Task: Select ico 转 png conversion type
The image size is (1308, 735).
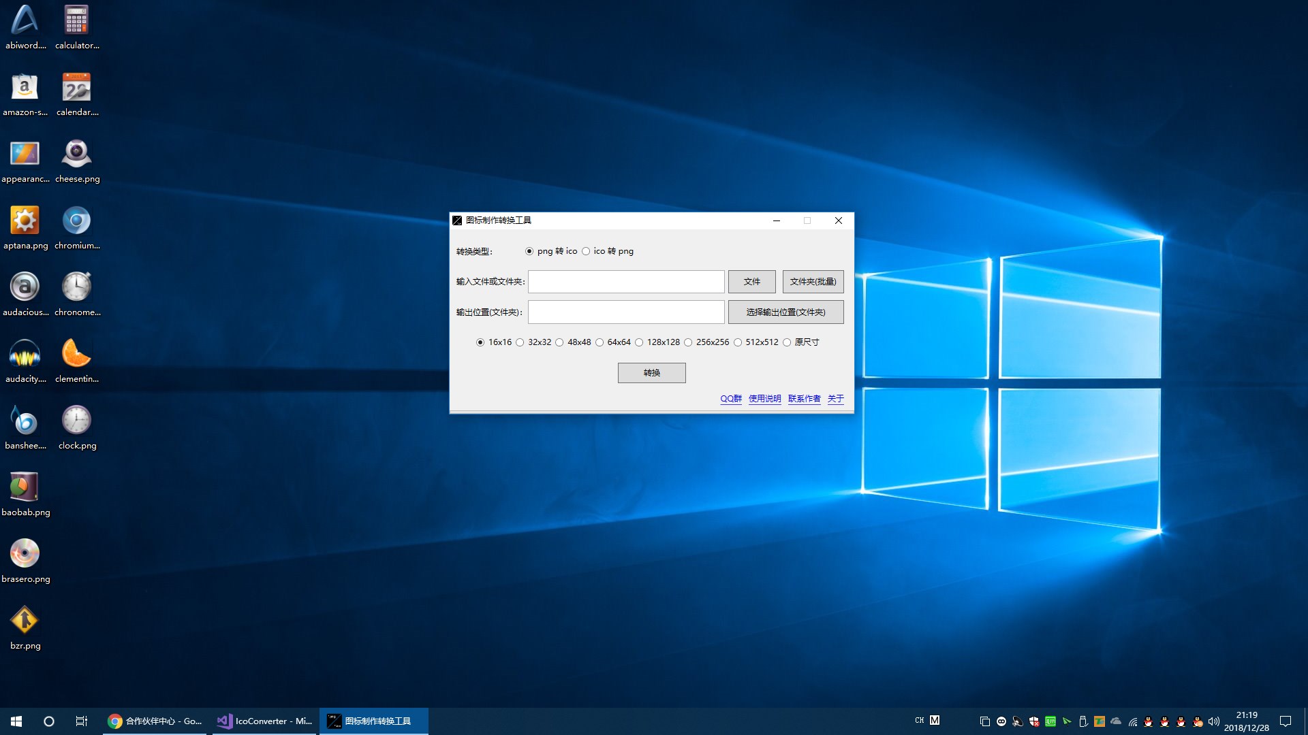Action: [586, 251]
